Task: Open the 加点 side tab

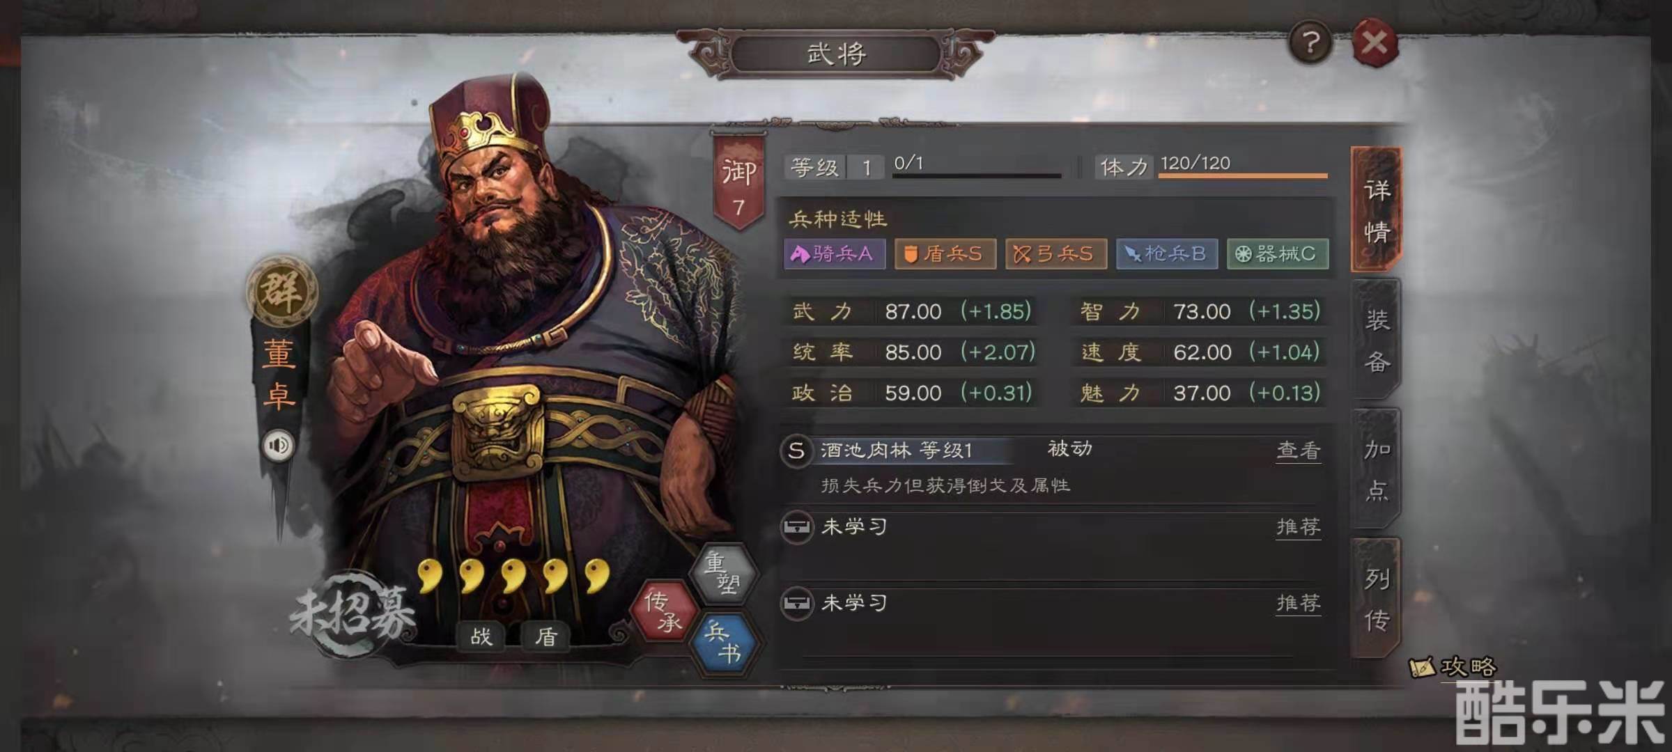Action: click(1377, 469)
